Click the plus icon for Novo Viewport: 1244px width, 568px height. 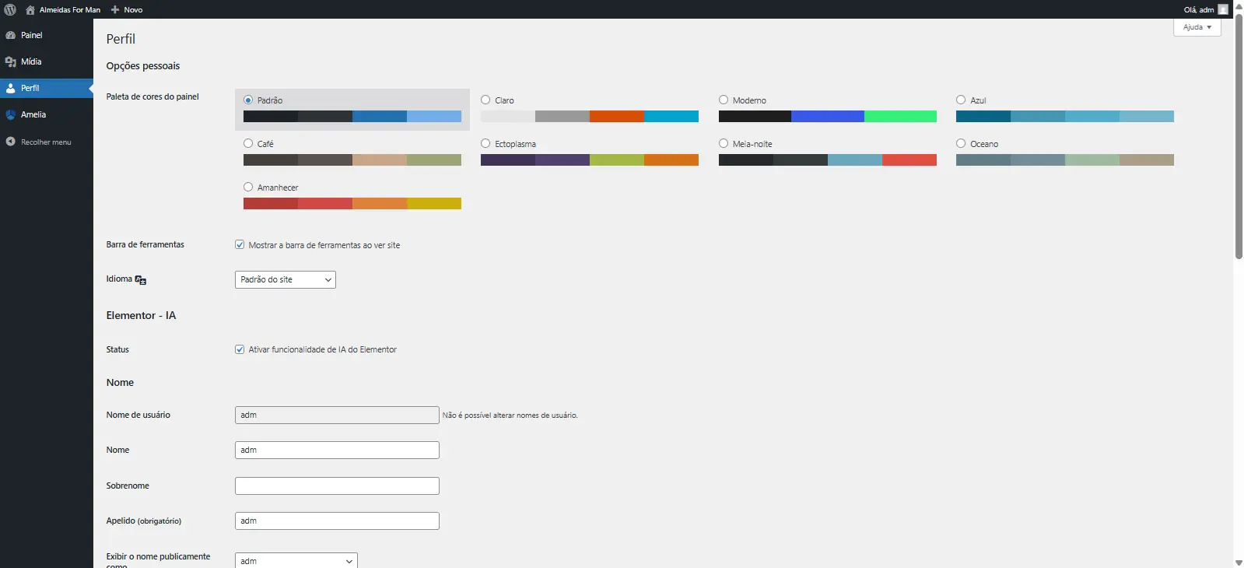pos(115,10)
